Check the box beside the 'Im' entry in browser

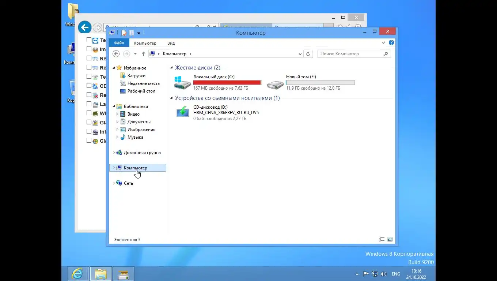pos(89,49)
